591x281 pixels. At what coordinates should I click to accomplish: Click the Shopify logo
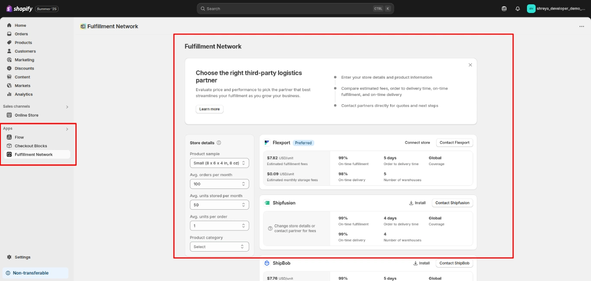point(19,9)
